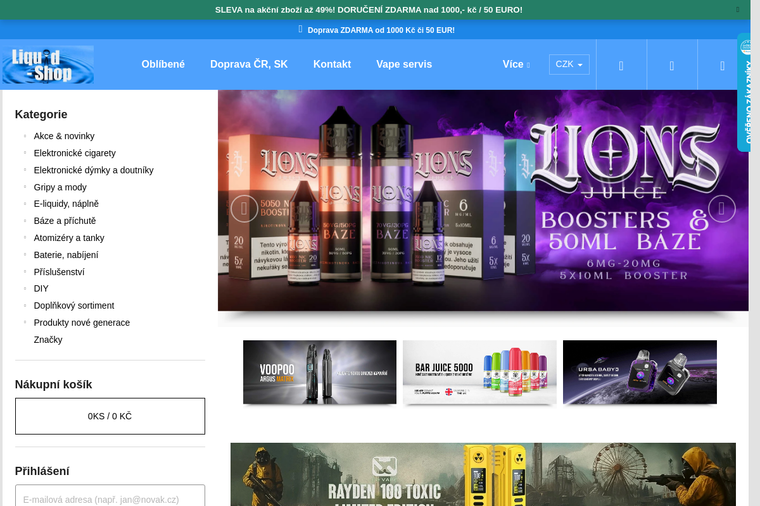Open the Příslušenství category

[59, 272]
